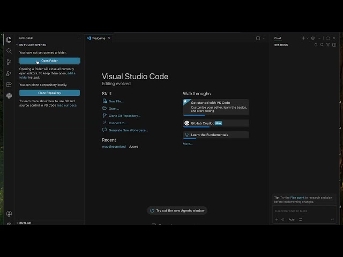343x257 pixels.
Task: Select the Welcome tab
Action: click(99, 38)
